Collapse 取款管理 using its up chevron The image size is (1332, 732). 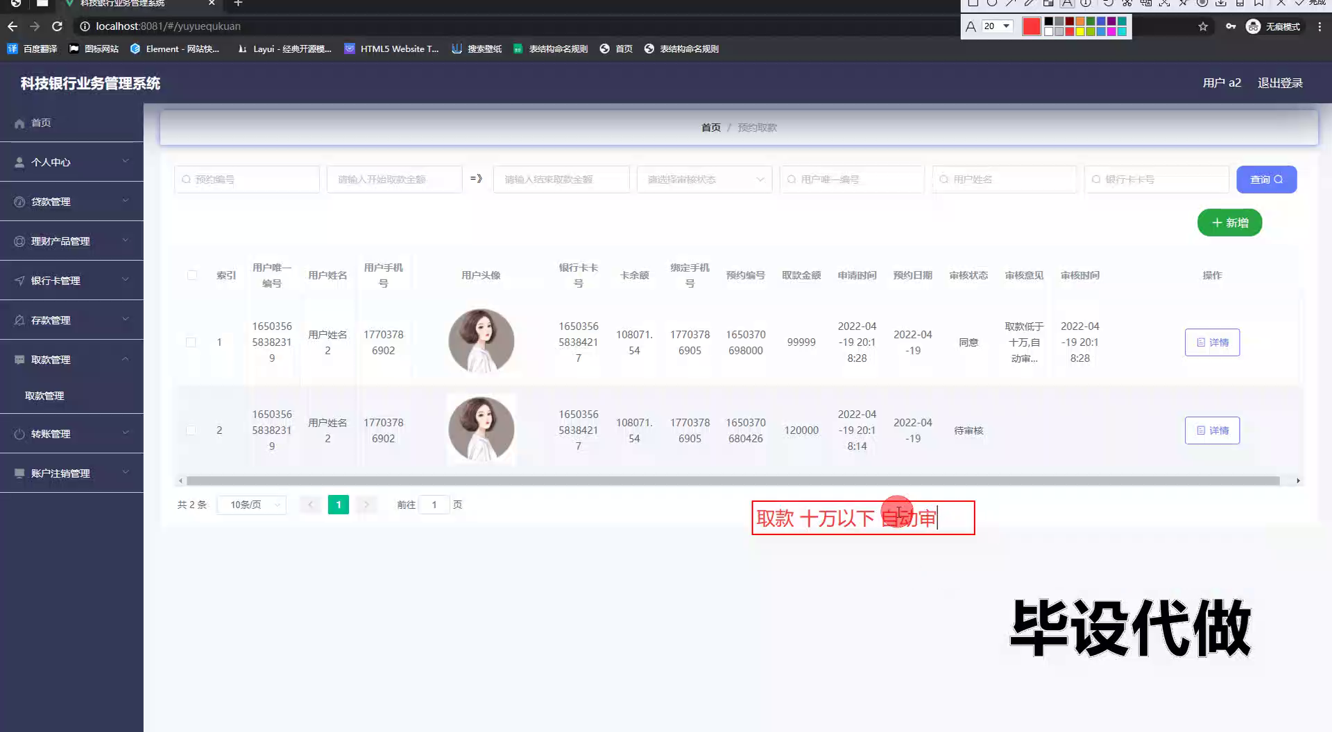coord(126,358)
